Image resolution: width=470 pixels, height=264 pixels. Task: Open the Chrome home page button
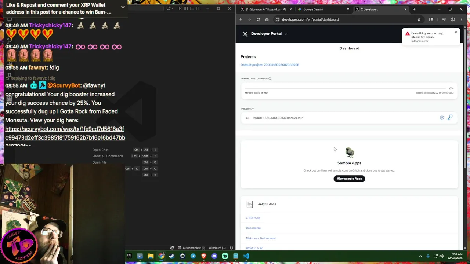(x=267, y=19)
